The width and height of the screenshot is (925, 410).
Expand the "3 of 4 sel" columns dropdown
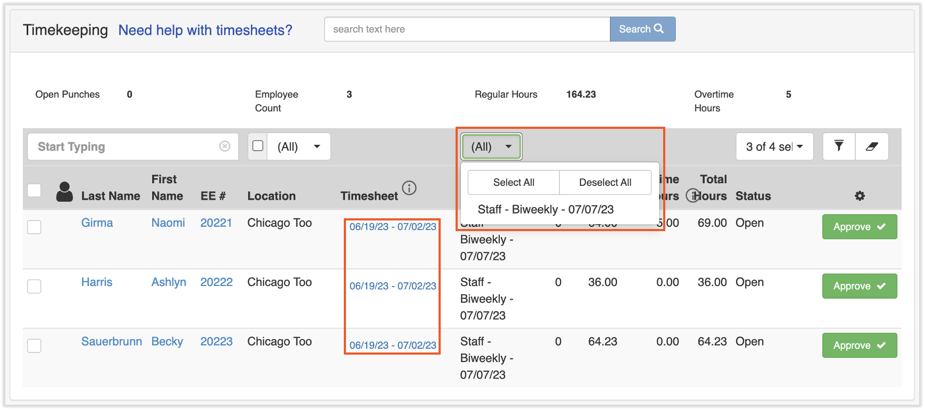tap(774, 147)
